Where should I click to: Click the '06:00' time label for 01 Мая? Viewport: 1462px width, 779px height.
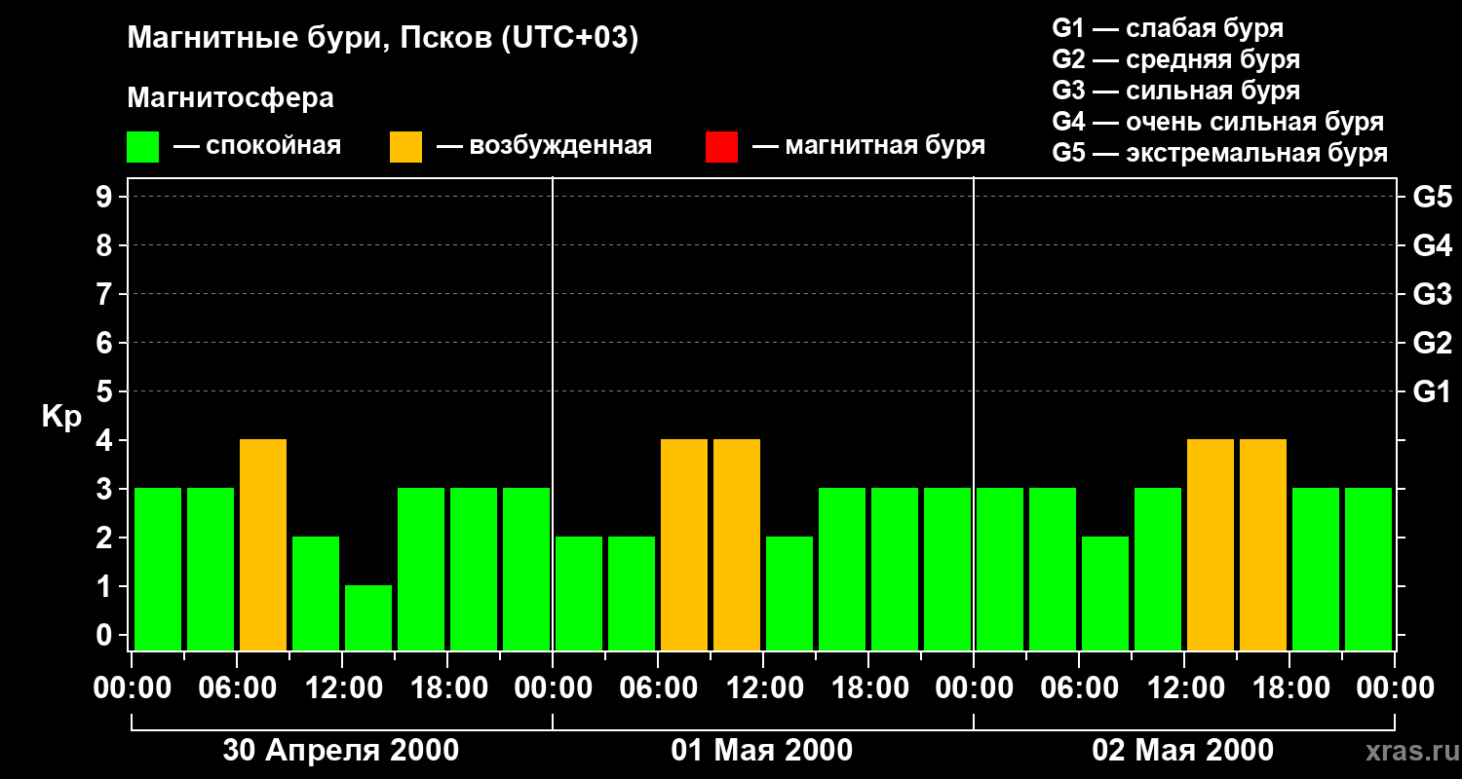(x=658, y=688)
